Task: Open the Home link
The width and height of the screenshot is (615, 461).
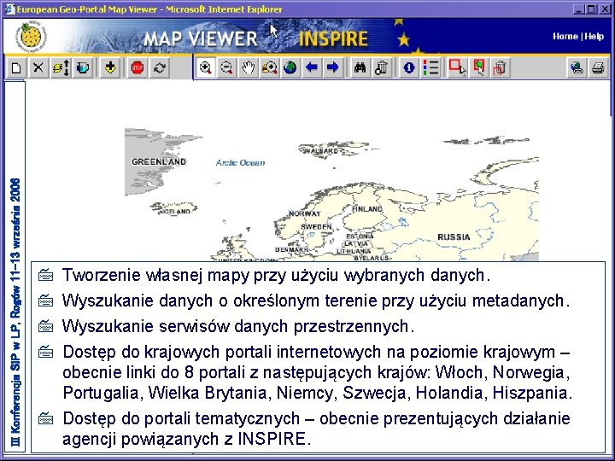Action: point(565,37)
